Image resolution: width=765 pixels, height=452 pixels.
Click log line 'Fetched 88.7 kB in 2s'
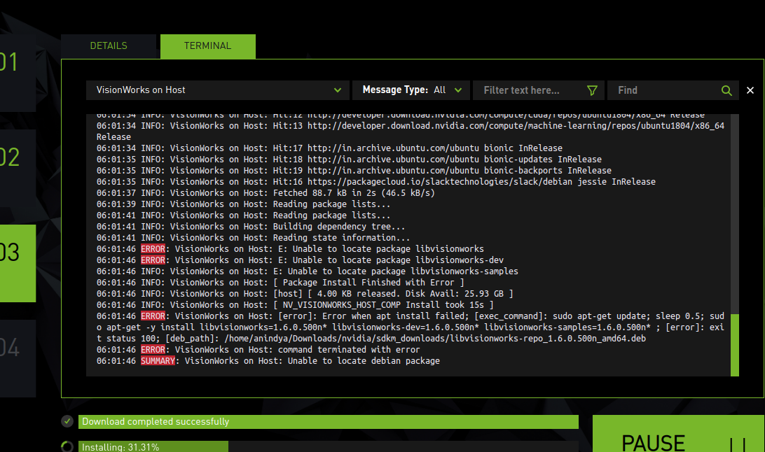266,193
